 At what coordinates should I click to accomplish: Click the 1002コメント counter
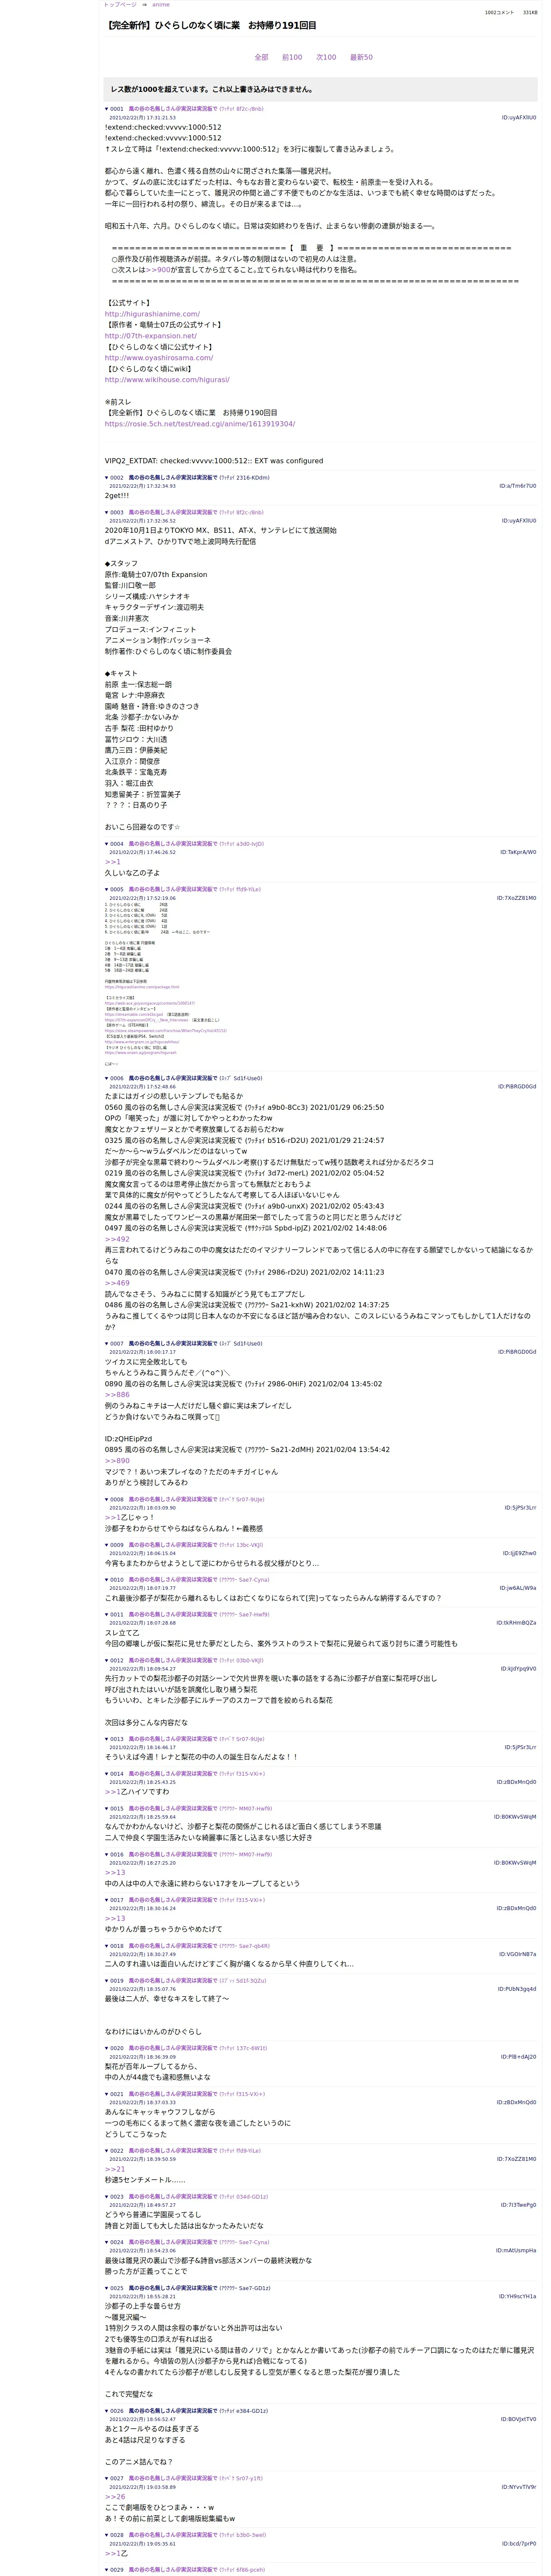point(499,13)
